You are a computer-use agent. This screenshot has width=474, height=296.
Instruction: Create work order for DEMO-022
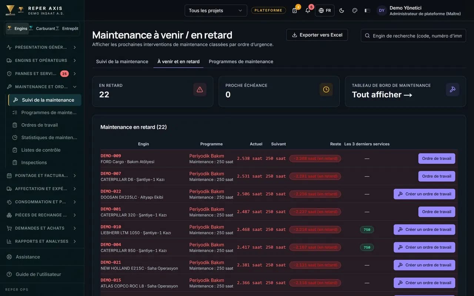(x=424, y=194)
